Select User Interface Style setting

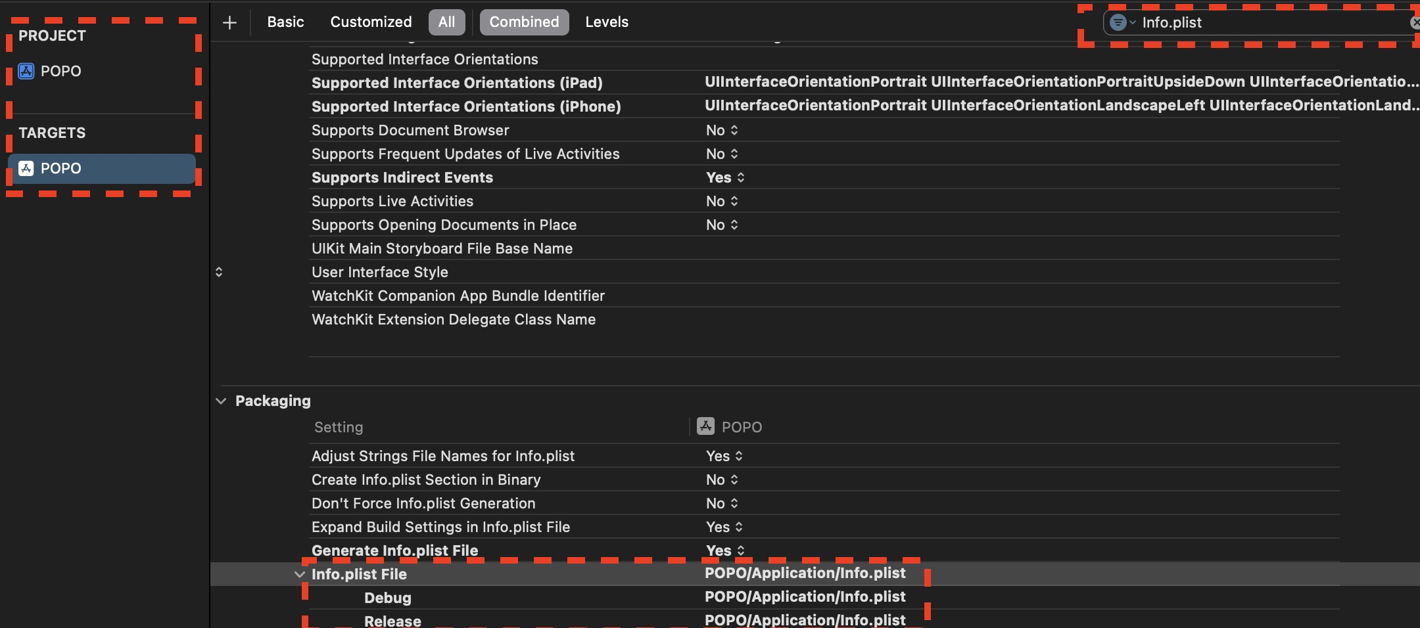380,272
